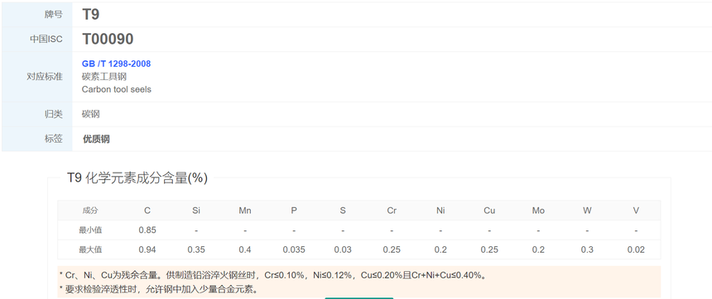
Task: Click the V column header
Action: tap(636, 211)
